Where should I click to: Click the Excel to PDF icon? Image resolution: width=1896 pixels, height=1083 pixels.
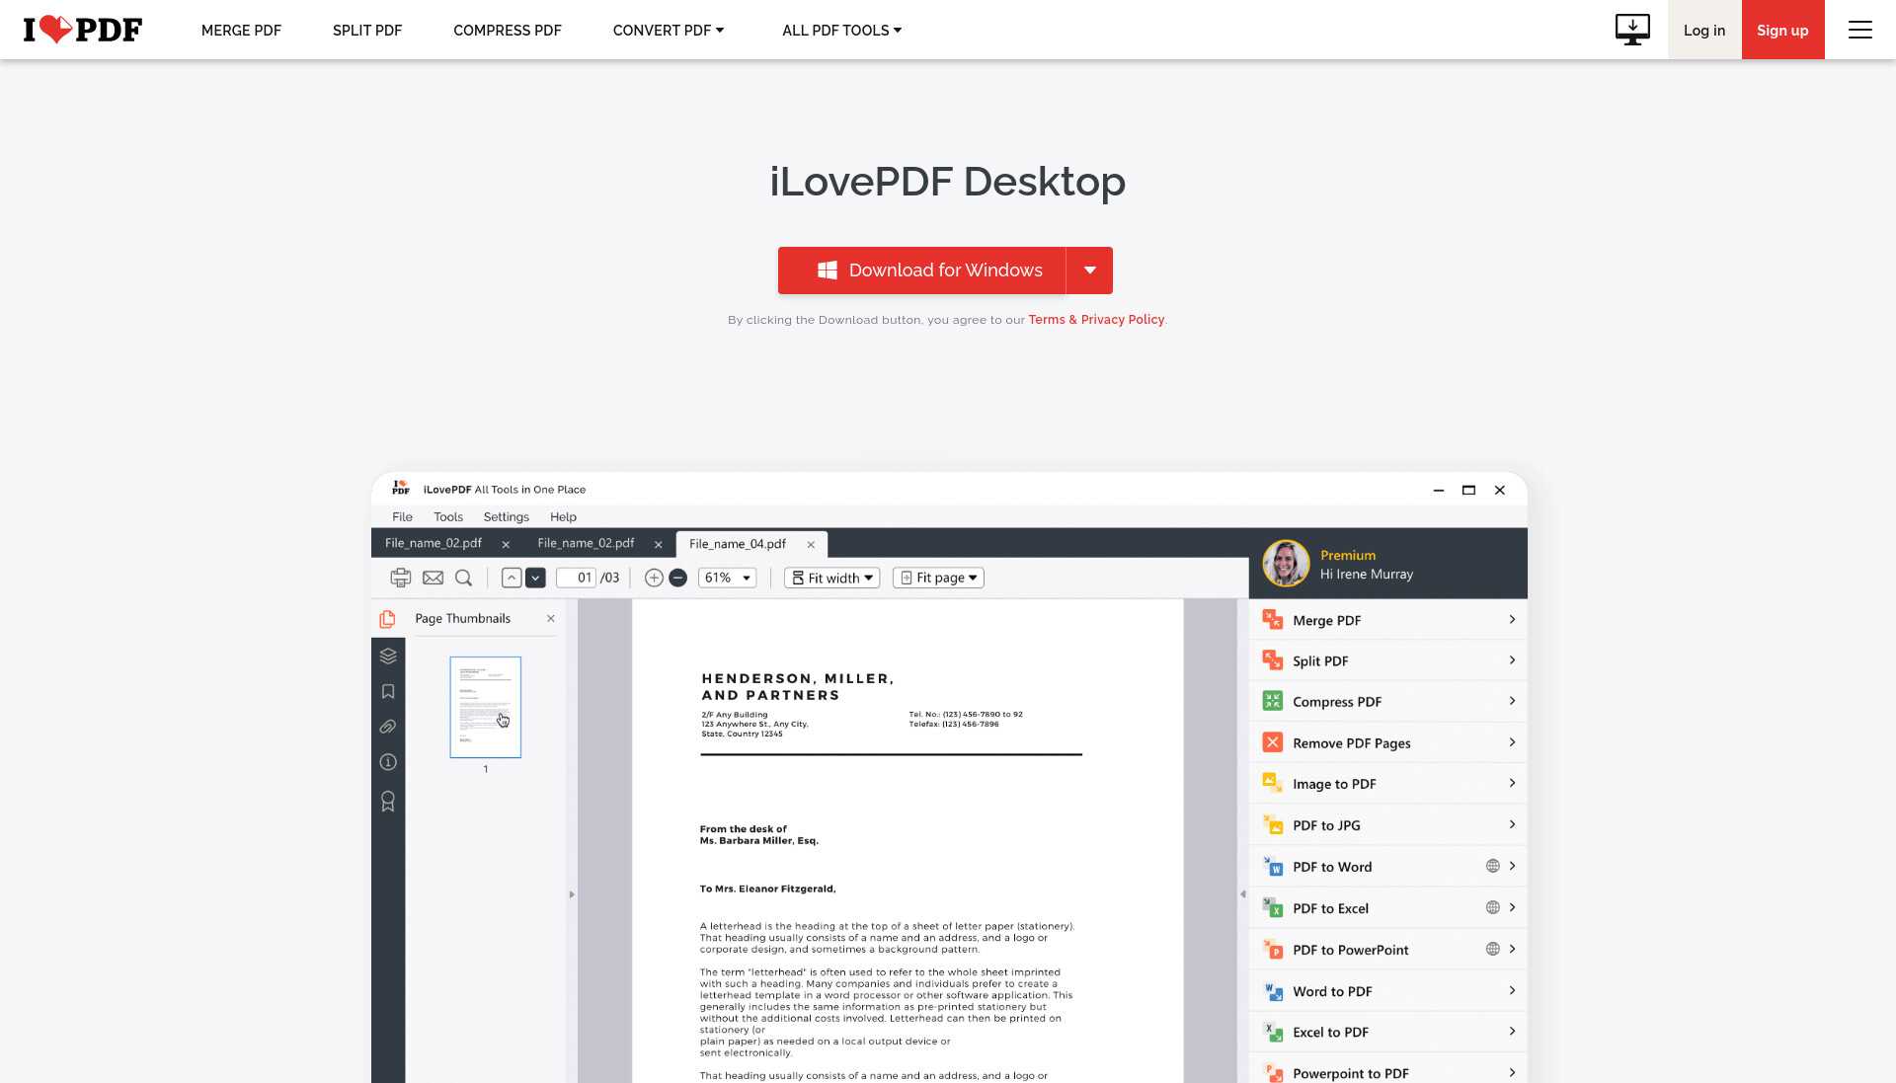tap(1272, 1032)
